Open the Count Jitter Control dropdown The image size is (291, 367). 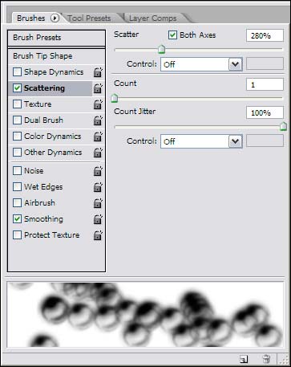tap(201, 141)
